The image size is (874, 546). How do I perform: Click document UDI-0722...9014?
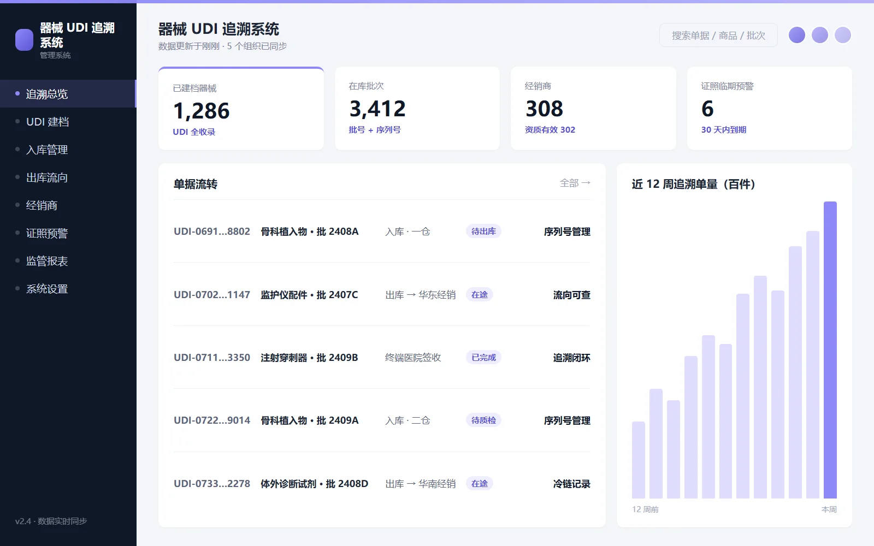pyautogui.click(x=212, y=420)
